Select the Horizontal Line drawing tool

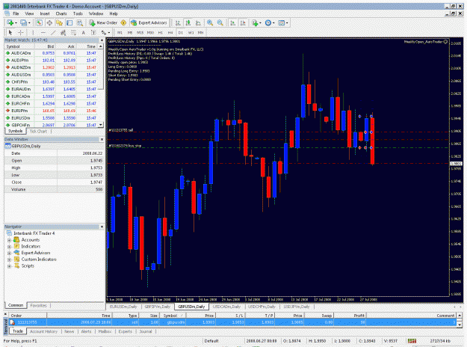point(43,32)
